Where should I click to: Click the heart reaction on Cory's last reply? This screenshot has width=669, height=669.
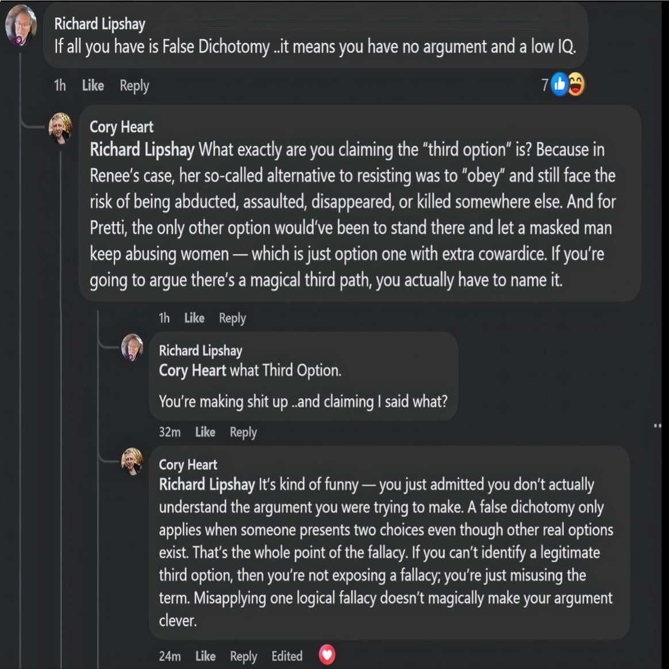[327, 655]
